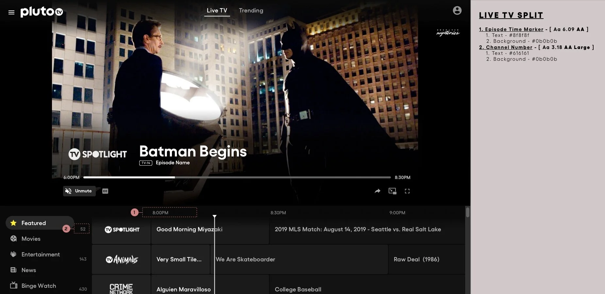
Task: Open the hamburger menu
Action: (11, 12)
